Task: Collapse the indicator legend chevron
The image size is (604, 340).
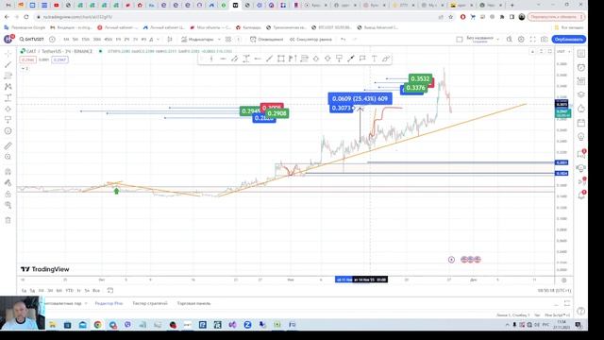Action: tap(24, 68)
